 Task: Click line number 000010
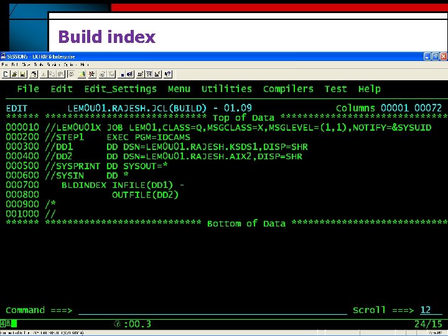(22, 127)
